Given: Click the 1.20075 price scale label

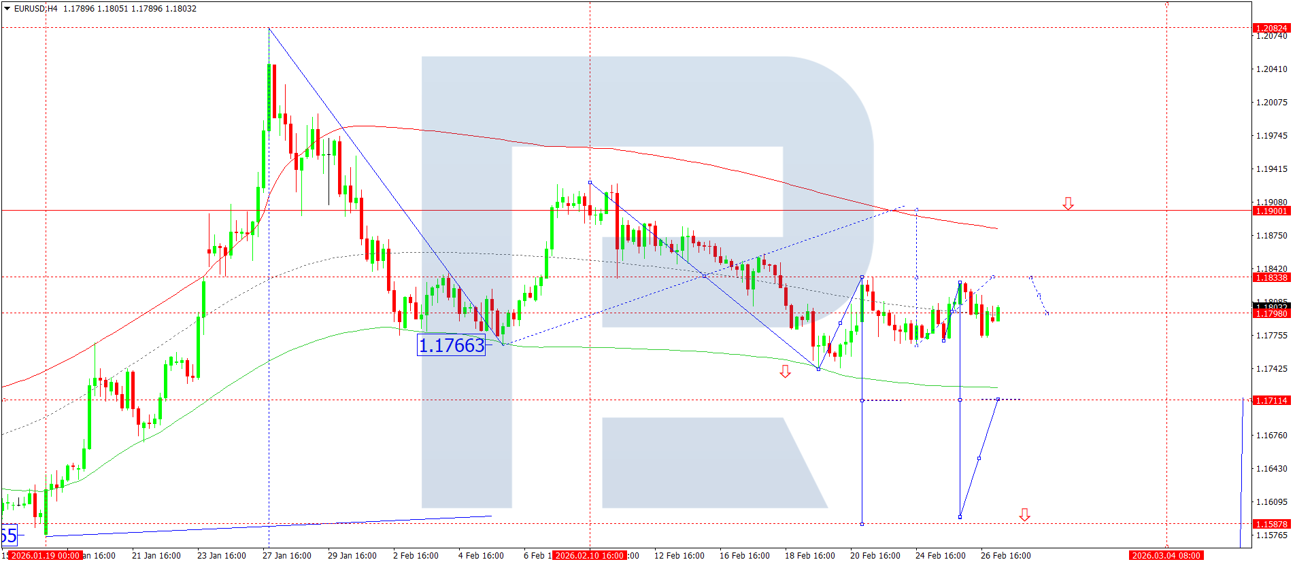Looking at the screenshot, I should coord(1271,103).
